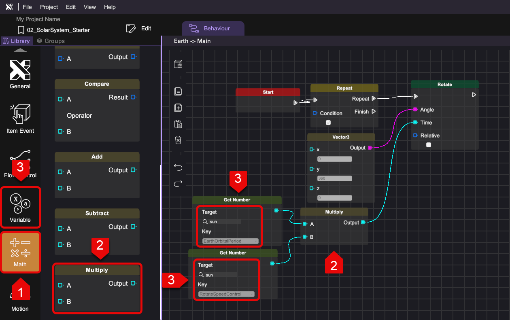Screen dimensions: 510x320
Task: Click the Repeat node Condition input port
Action: 314,113
